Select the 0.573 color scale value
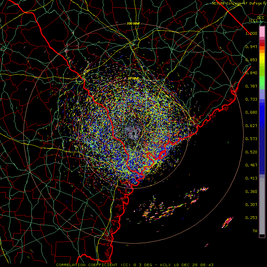 coord(251,139)
